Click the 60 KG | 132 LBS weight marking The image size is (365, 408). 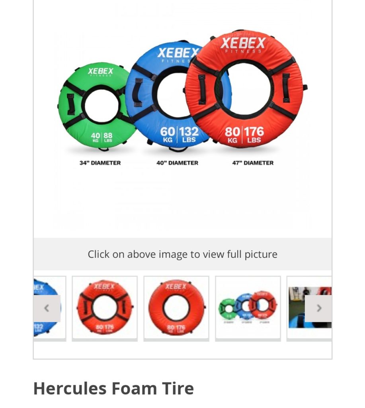coord(180,135)
